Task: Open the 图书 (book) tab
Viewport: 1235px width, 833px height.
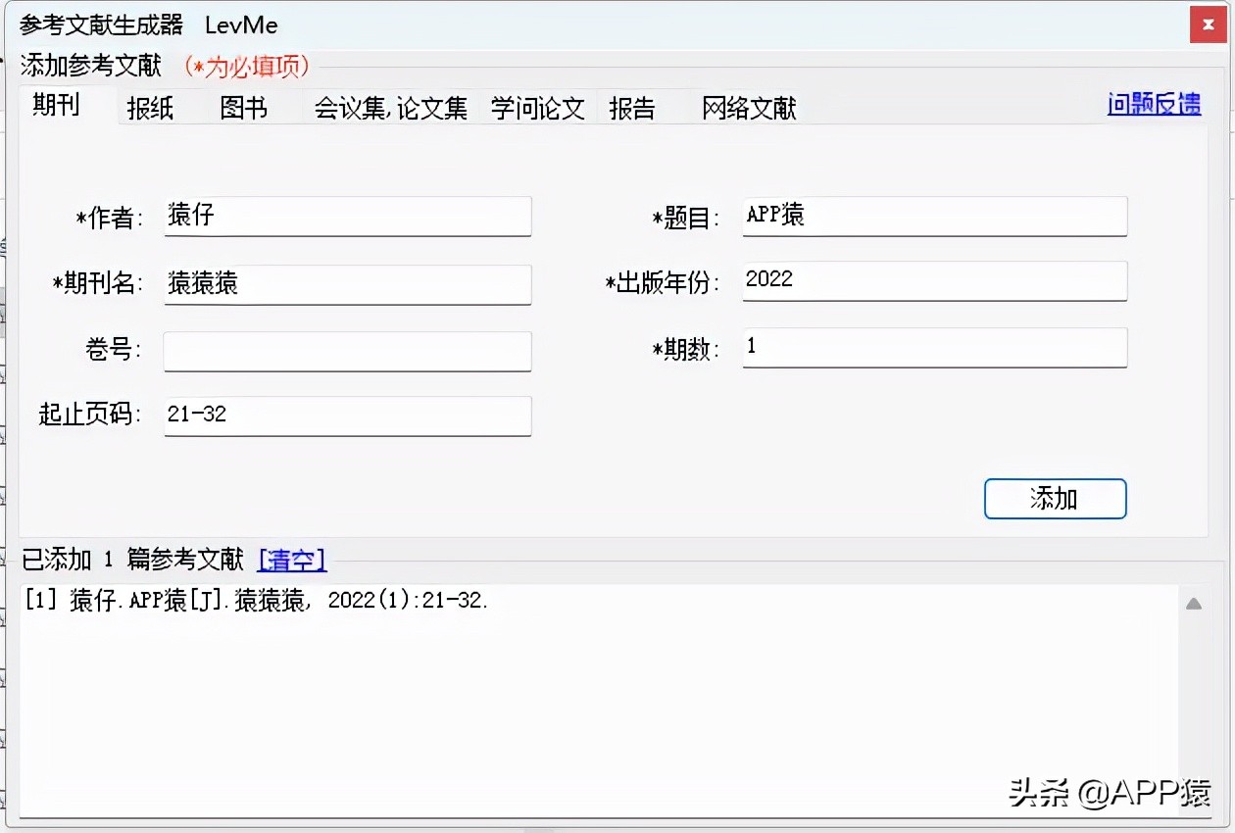Action: point(243,110)
